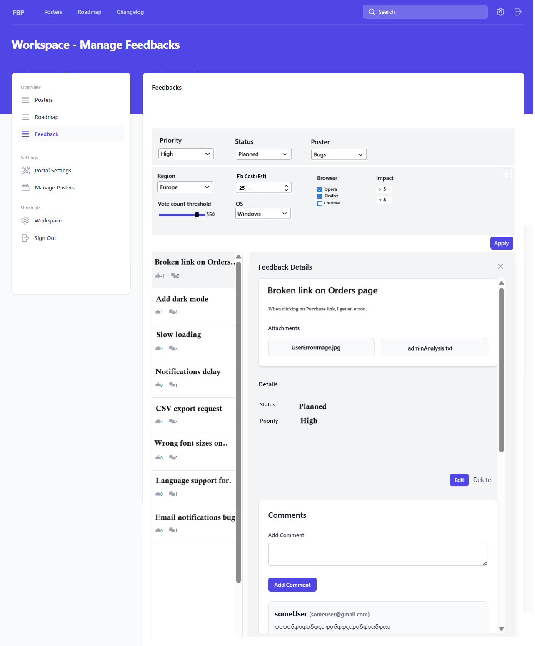The width and height of the screenshot is (535, 646).
Task: Click the Workspace gear icon in shortcuts
Action: [x=25, y=221]
